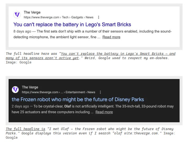Click the Verge logo in the dark search result
Image resolution: width=193 pixels, height=147 pixels.
click(x=16, y=90)
